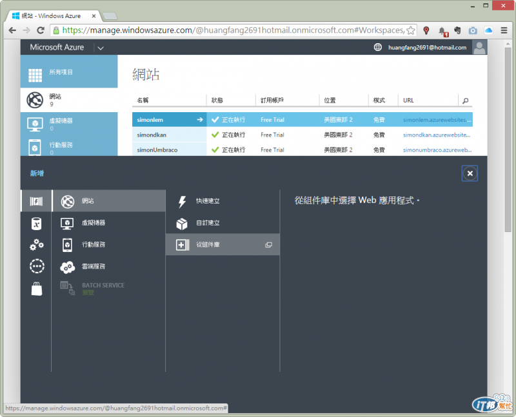The height and width of the screenshot is (417, 516).
Task: Click the green lock security icon
Action: click(56, 30)
